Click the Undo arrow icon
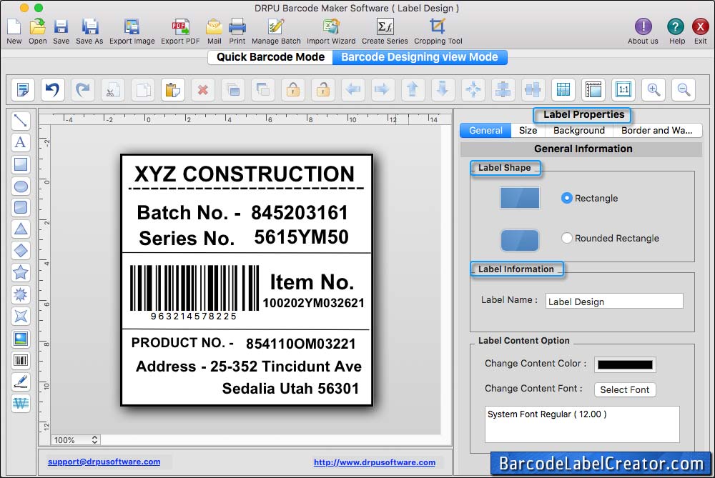The height and width of the screenshot is (478, 715). click(x=52, y=89)
